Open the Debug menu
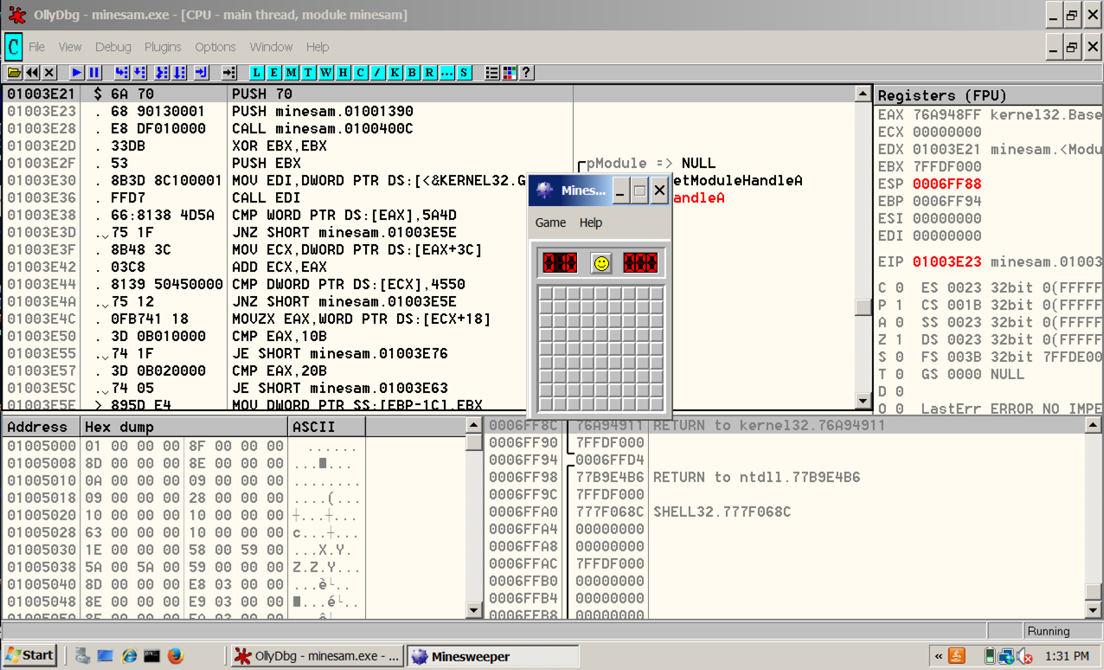The image size is (1104, 670). coord(112,47)
